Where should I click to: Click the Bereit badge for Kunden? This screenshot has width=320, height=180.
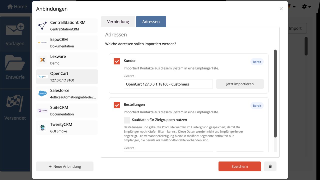click(x=257, y=62)
